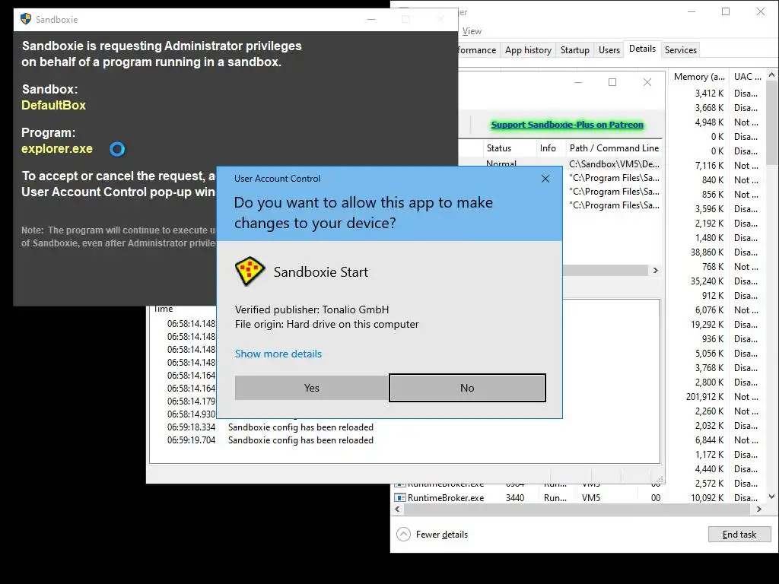Screen dimensions: 779x584
Task: Maximize the Task Manager window
Action: [x=725, y=11]
